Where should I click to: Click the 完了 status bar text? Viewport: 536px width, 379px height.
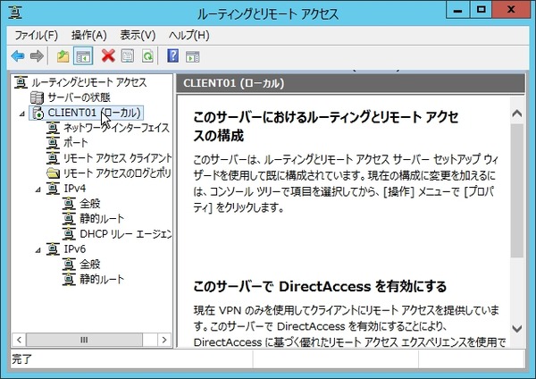21,358
